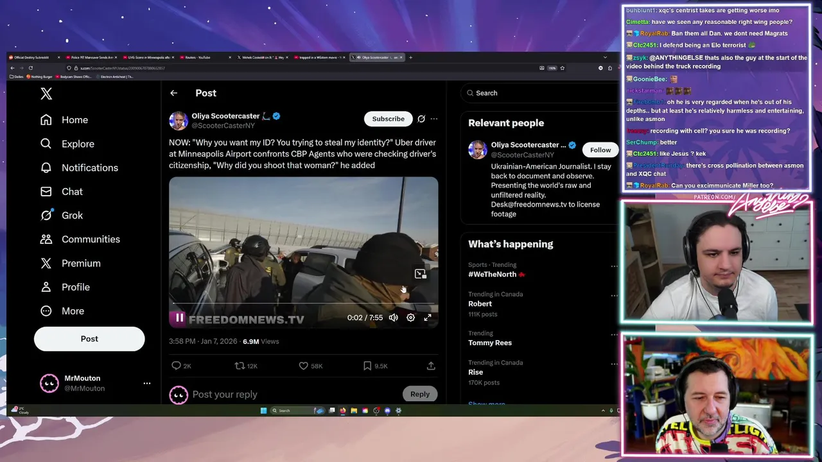Viewport: 822px width, 462px height.
Task: Click Oliya Scootercaster's post avatar
Action: (179, 121)
